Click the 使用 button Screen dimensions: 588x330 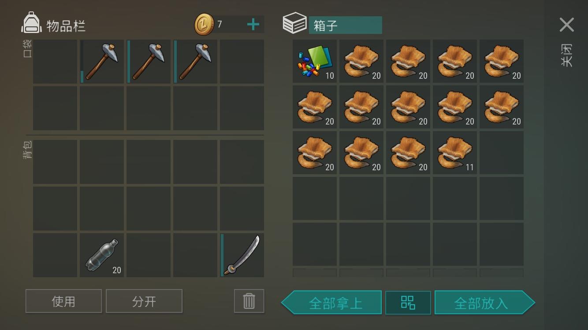click(x=63, y=301)
